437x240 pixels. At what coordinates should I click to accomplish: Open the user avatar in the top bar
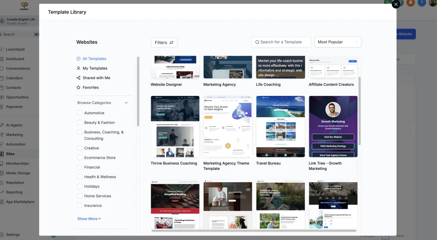point(433,3)
